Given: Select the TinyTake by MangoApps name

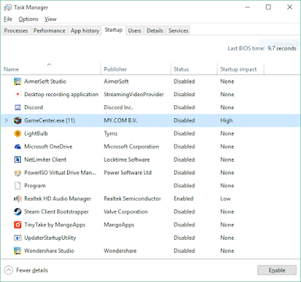Looking at the screenshot, I should click(x=55, y=225).
